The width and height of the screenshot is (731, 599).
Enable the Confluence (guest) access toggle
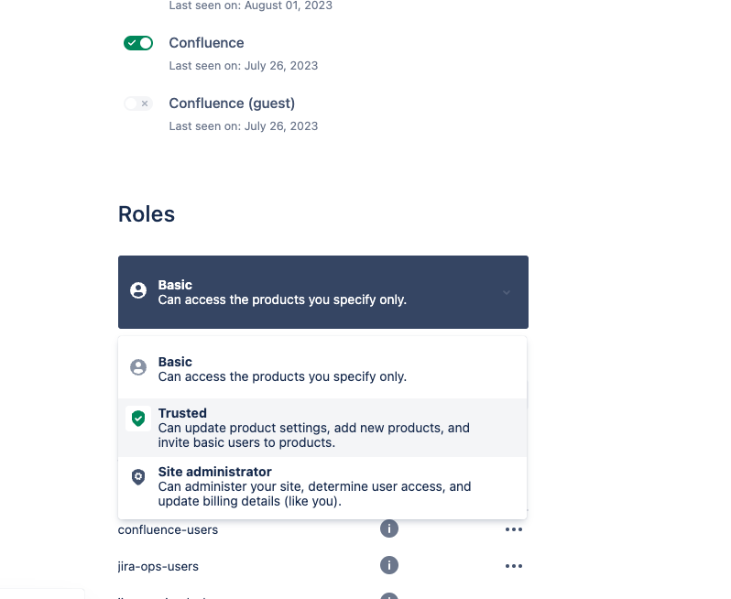point(138,103)
